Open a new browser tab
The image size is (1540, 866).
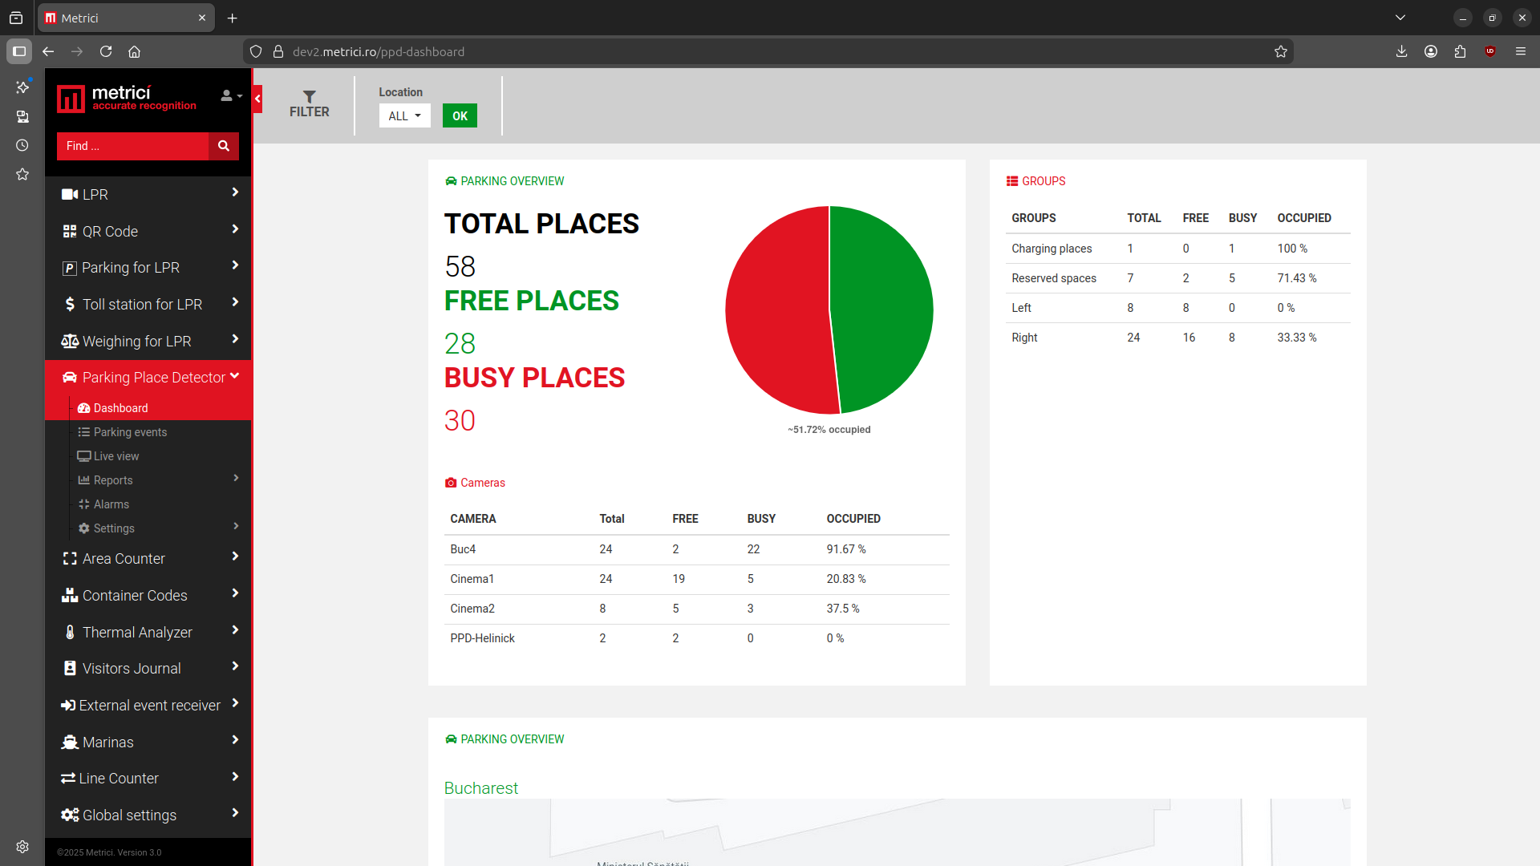[232, 18]
